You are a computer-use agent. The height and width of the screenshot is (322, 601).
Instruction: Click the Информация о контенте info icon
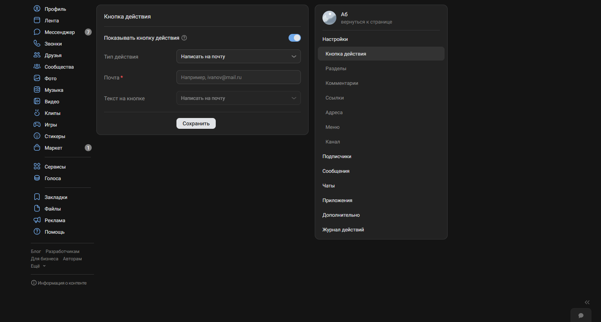(x=34, y=283)
